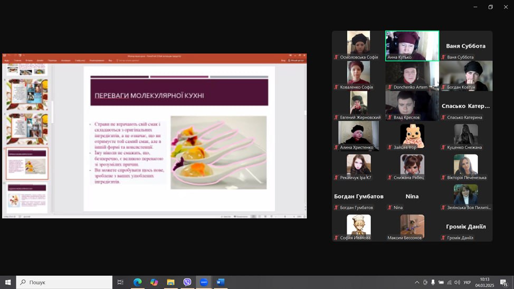Open Microsoft Word from the taskbar
The image size is (514, 289).
[221, 282]
